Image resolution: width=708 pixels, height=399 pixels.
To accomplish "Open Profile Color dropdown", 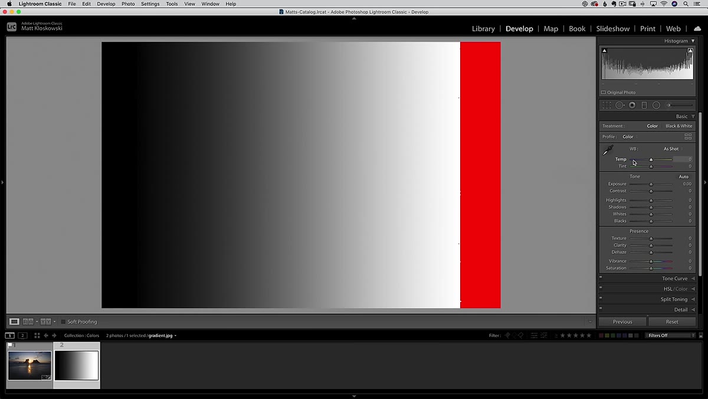I will (629, 136).
